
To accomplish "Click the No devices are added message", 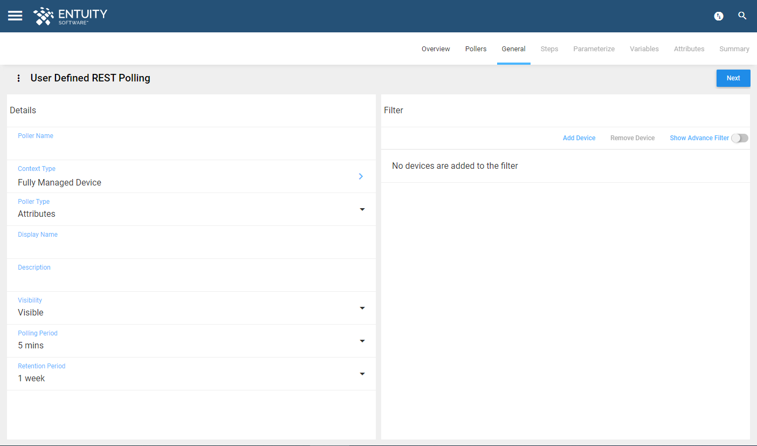I will pyautogui.click(x=455, y=166).
